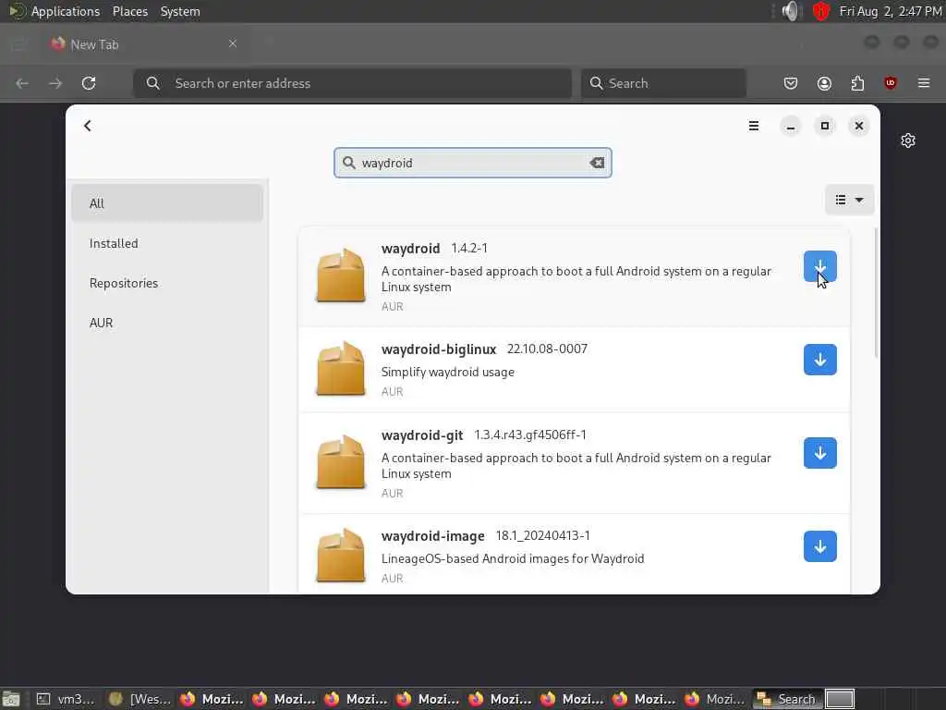
Task: Click the volume speaker icon
Action: click(790, 11)
